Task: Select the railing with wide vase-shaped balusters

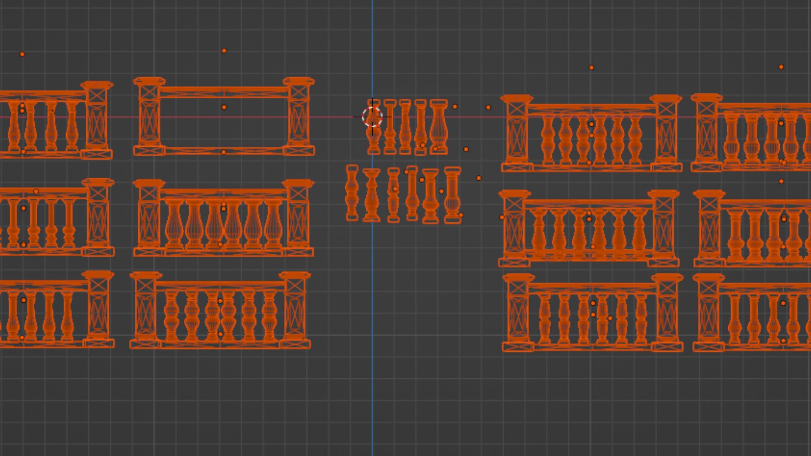Action: point(223,218)
